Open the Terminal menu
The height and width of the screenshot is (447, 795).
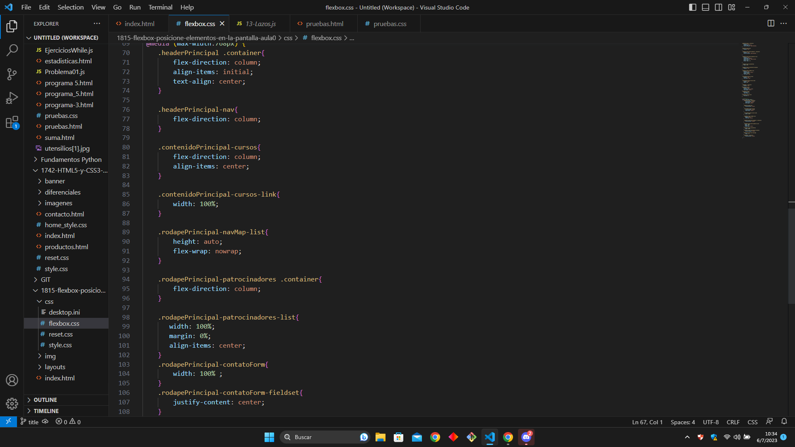pos(160,7)
